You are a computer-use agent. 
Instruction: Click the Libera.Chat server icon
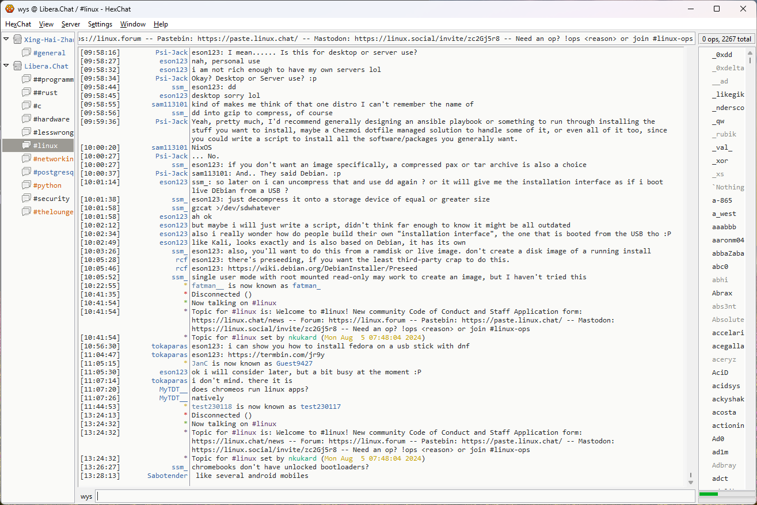18,66
